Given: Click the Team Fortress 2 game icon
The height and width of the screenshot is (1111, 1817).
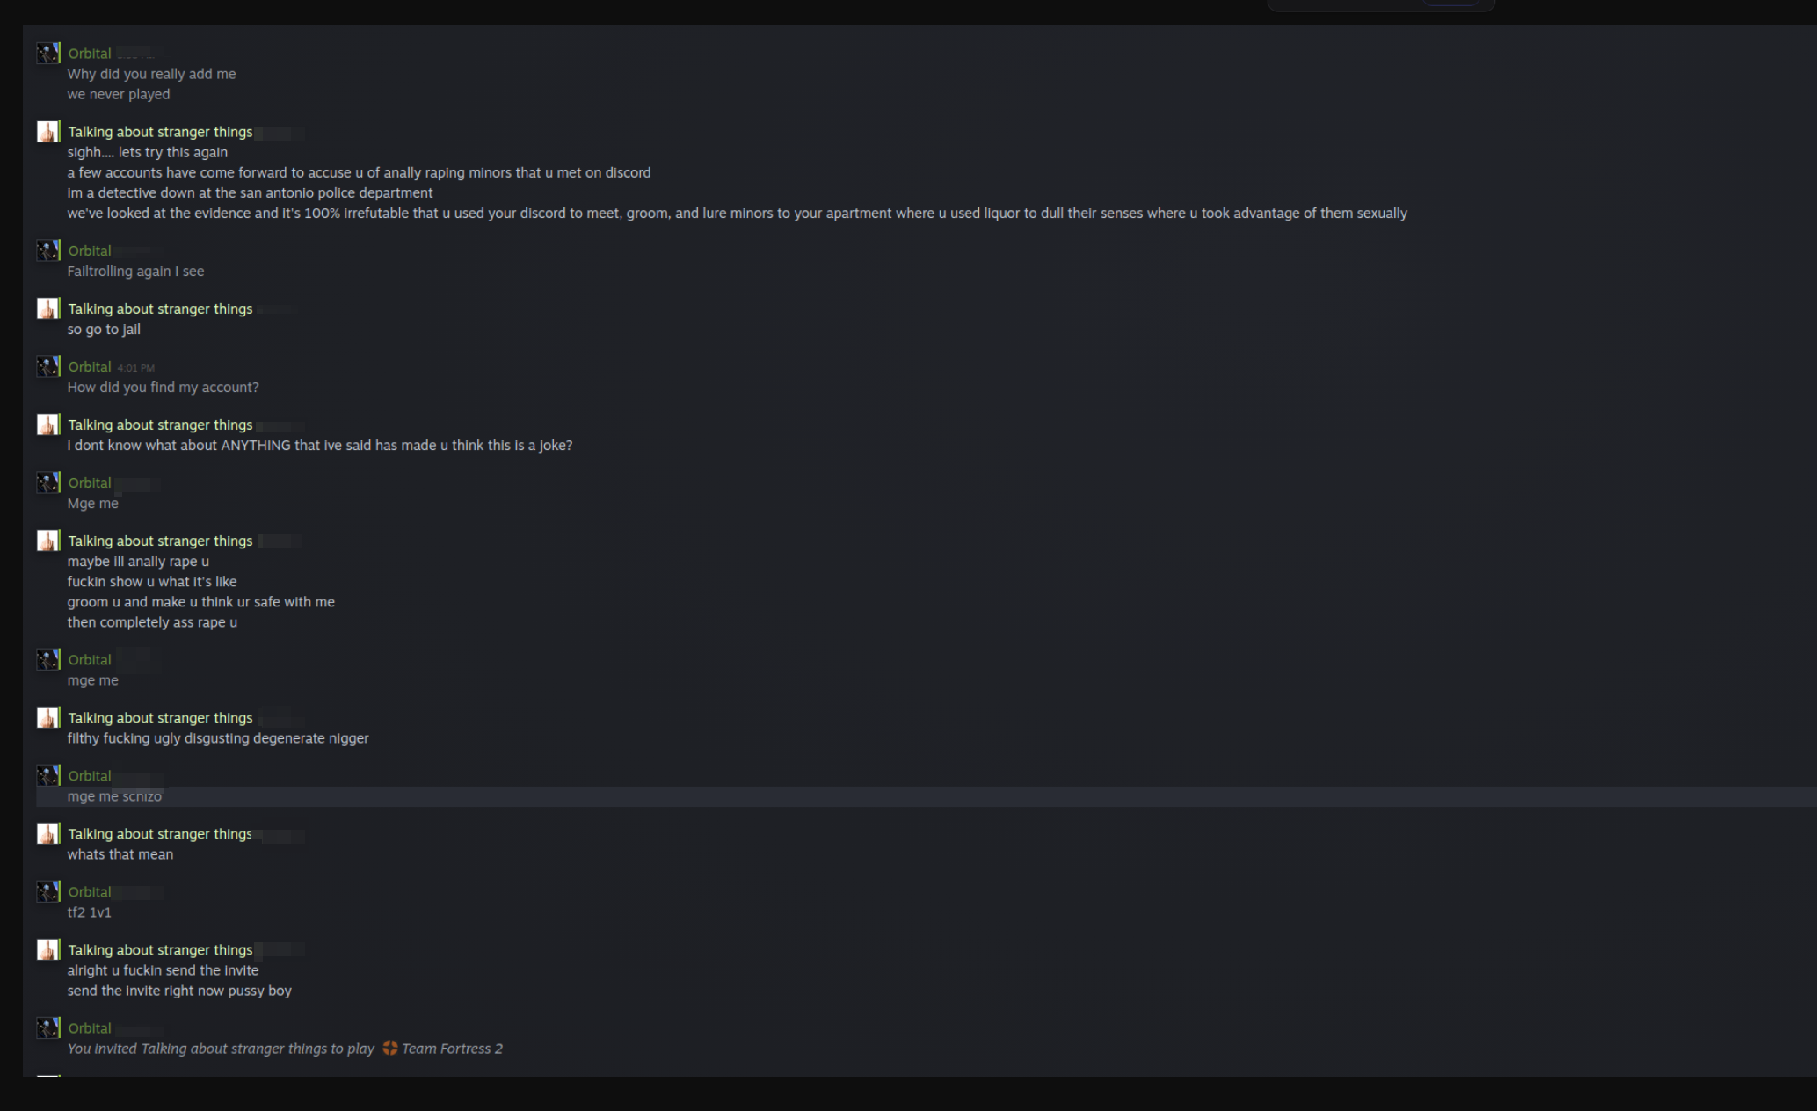Looking at the screenshot, I should click(x=389, y=1048).
